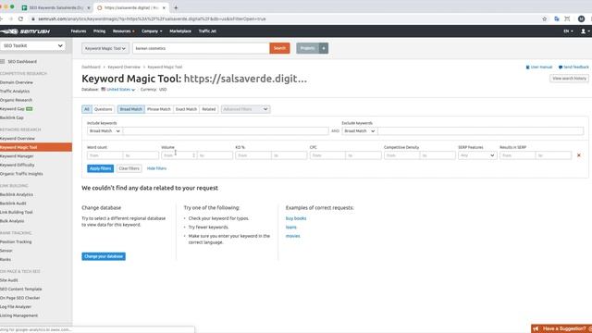Image resolution: width=592 pixels, height=333 pixels.
Task: Click the Semrush logo
Action: (x=25, y=31)
